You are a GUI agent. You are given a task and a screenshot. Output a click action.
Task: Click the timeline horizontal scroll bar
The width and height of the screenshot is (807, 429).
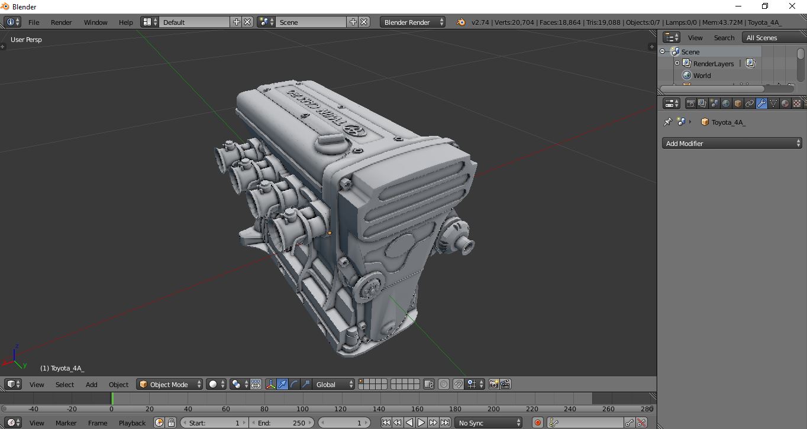coord(327,408)
